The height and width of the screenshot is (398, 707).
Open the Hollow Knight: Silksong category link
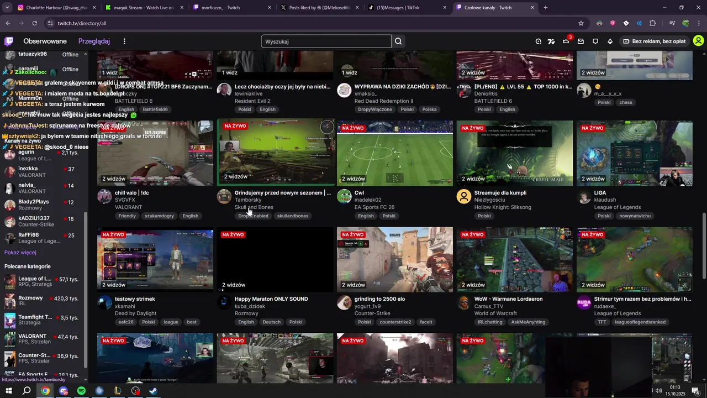(x=503, y=207)
